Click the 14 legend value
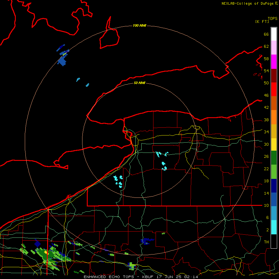 tap(266, 193)
